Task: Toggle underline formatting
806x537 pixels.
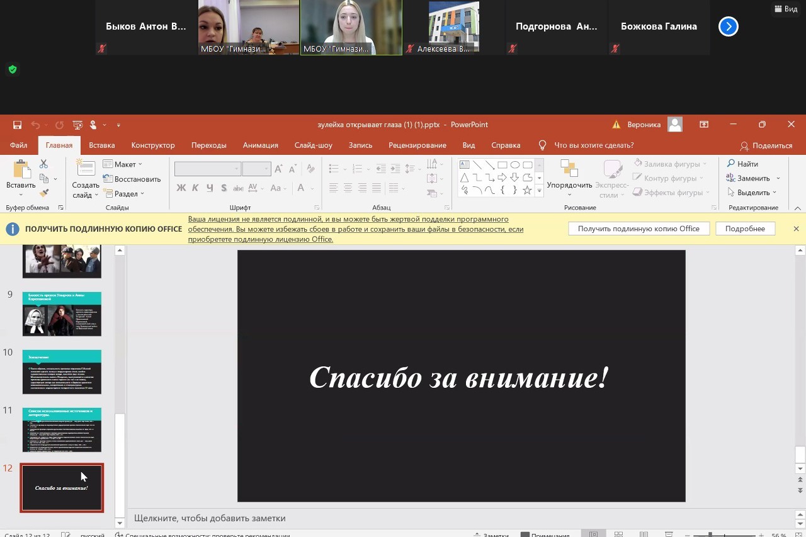Action: point(209,188)
